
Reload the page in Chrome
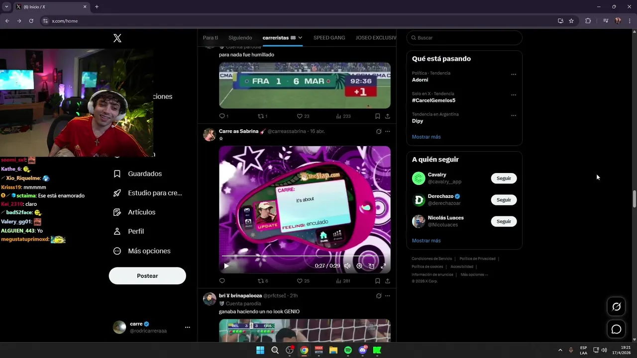[x=31, y=21]
